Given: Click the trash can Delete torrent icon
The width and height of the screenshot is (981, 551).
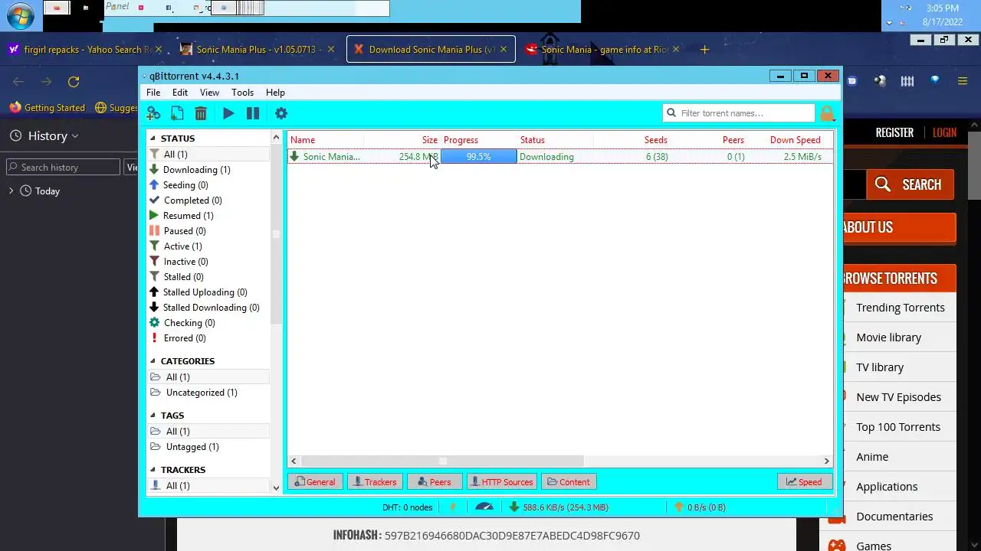Looking at the screenshot, I should [201, 113].
